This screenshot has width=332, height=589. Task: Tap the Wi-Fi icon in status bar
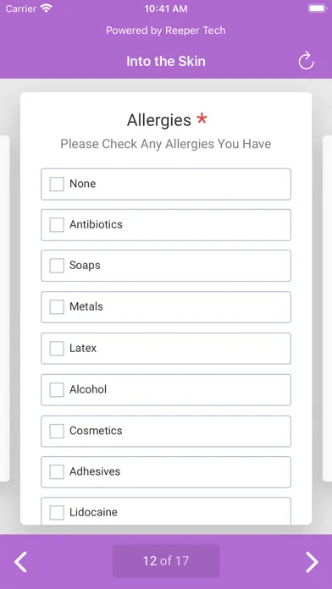[47, 8]
